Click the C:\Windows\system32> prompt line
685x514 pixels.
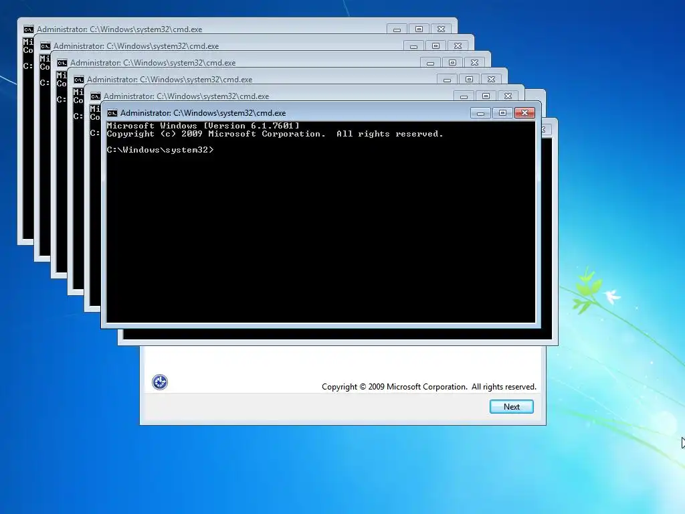160,150
